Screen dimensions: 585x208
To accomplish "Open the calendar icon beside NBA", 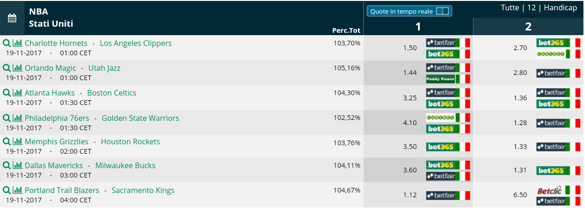I will tap(12, 18).
